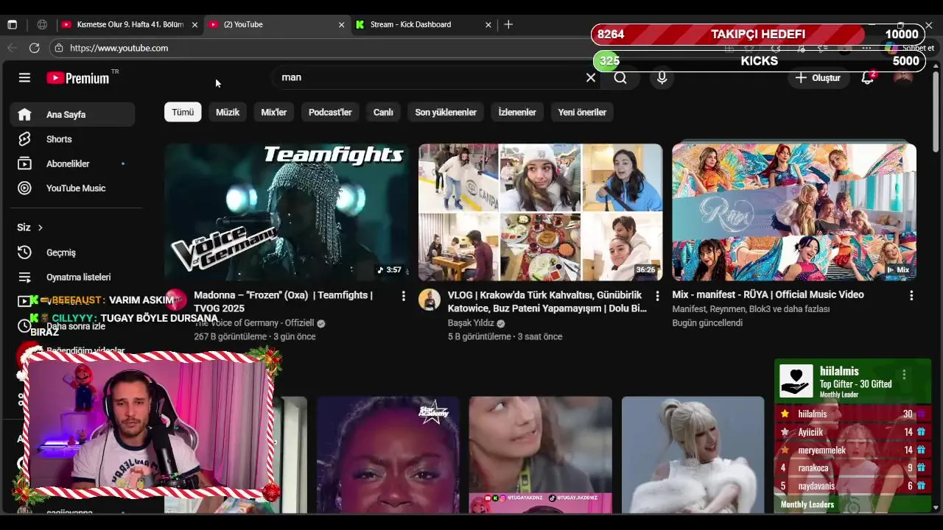The width and height of the screenshot is (943, 530).
Task: Open Top Gifter widget options dots
Action: (904, 375)
